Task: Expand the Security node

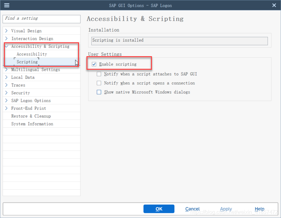Action: click(x=6, y=93)
